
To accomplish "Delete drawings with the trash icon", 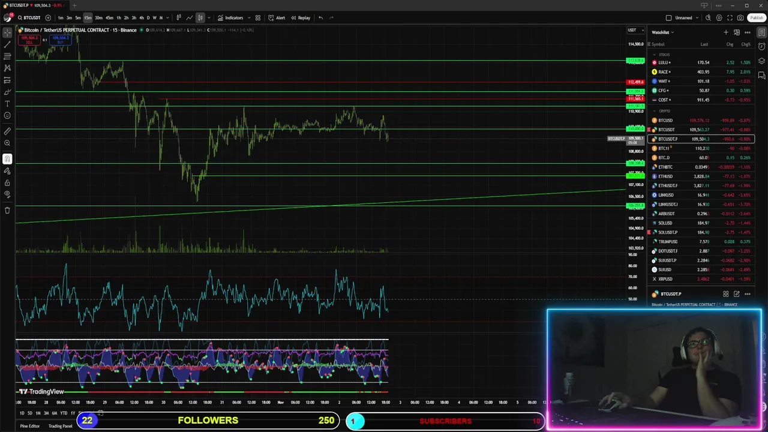I will pyautogui.click(x=7, y=210).
